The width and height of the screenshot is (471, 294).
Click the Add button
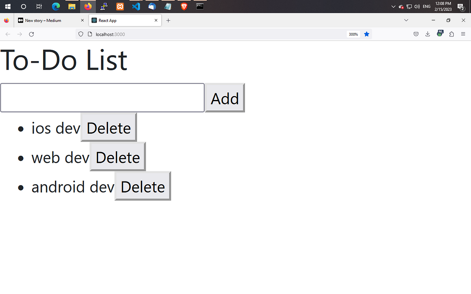pos(225,98)
